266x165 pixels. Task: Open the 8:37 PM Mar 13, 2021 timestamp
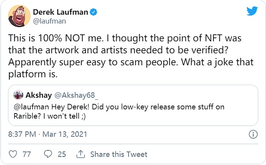pyautogui.click(x=47, y=134)
